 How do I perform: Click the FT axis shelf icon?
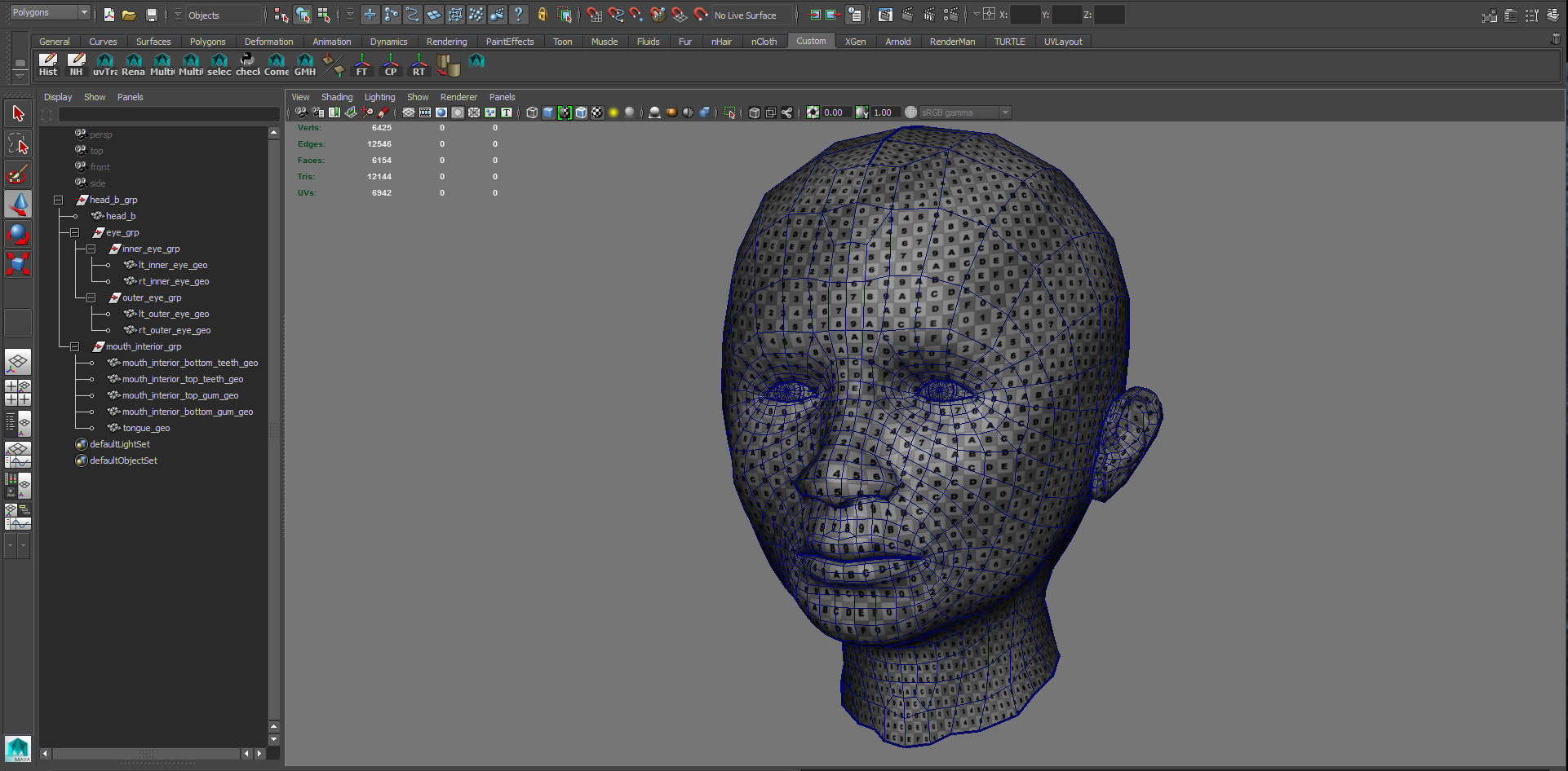pos(362,64)
